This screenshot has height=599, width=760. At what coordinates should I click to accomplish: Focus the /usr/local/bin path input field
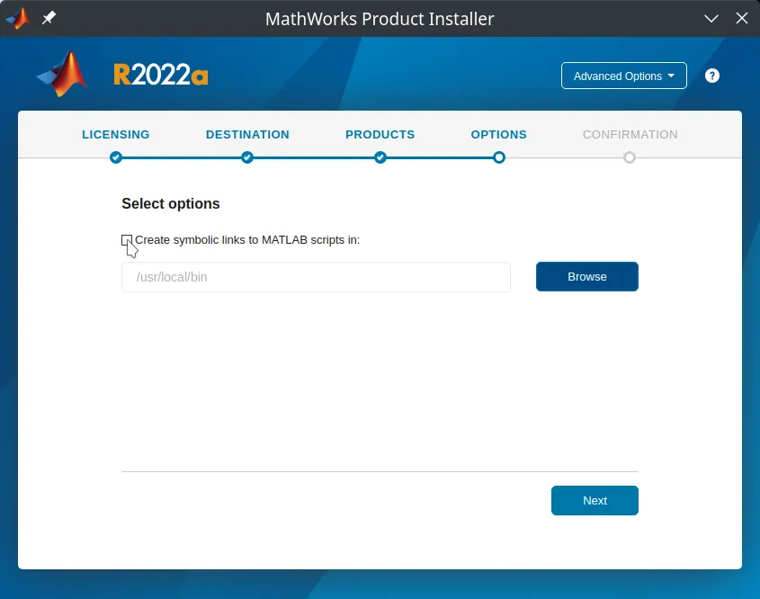tap(316, 277)
